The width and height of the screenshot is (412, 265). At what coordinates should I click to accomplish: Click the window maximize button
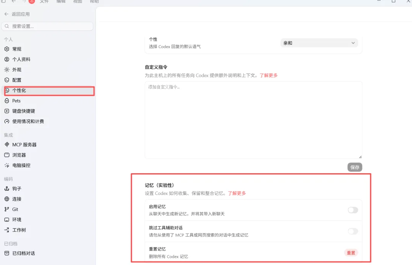pyautogui.click(x=393, y=1)
